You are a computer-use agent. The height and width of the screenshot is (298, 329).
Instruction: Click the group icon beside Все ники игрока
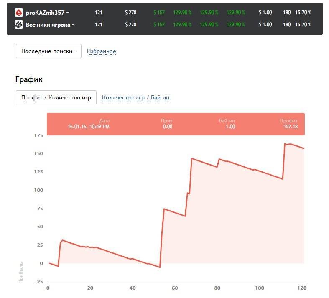tap(19, 25)
